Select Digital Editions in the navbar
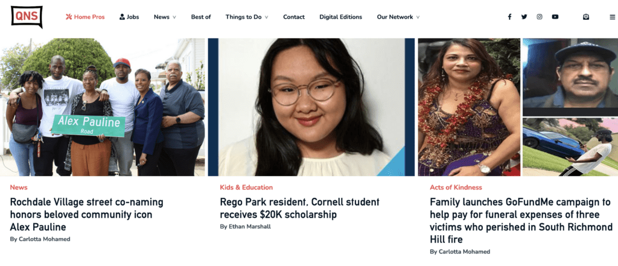Image resolution: width=618 pixels, height=266 pixels. [340, 17]
